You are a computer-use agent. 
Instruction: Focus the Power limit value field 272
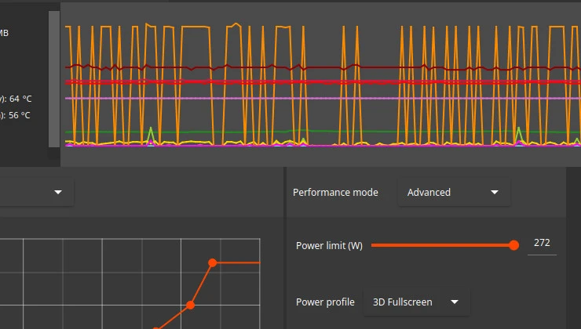(x=542, y=244)
